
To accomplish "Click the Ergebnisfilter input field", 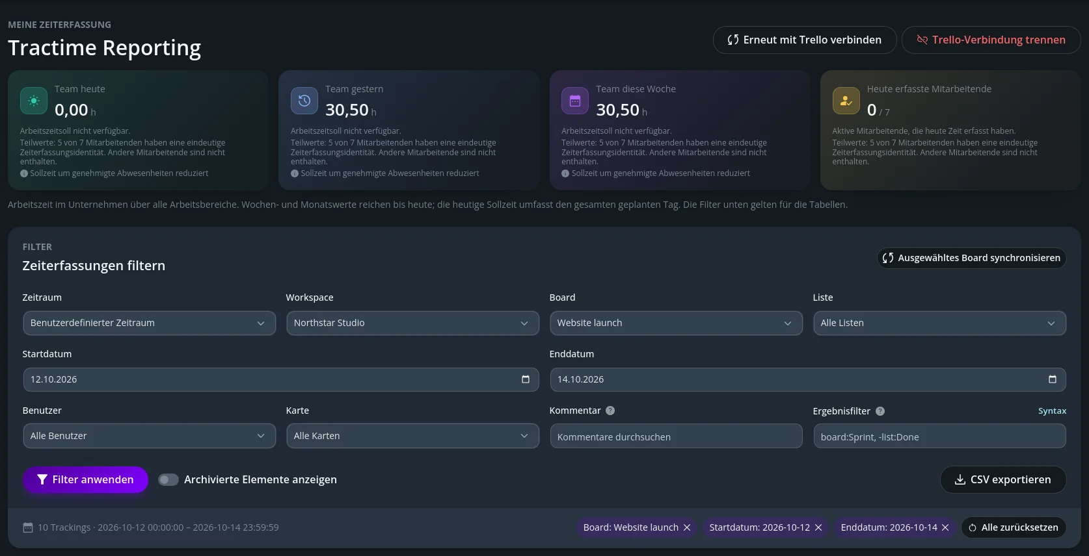I will [939, 436].
